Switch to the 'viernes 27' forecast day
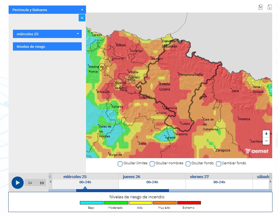 coord(219,181)
